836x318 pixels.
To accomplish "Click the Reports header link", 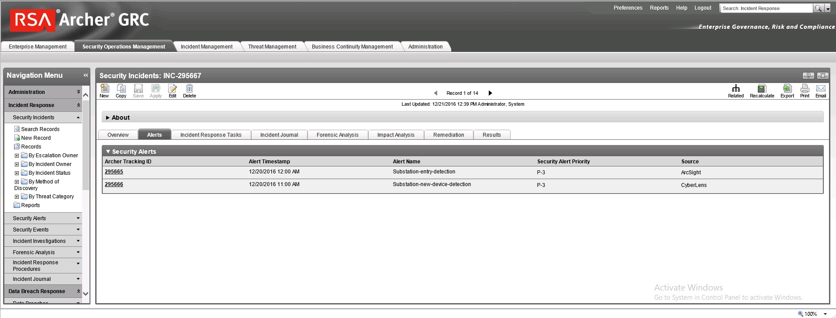I will click(659, 8).
